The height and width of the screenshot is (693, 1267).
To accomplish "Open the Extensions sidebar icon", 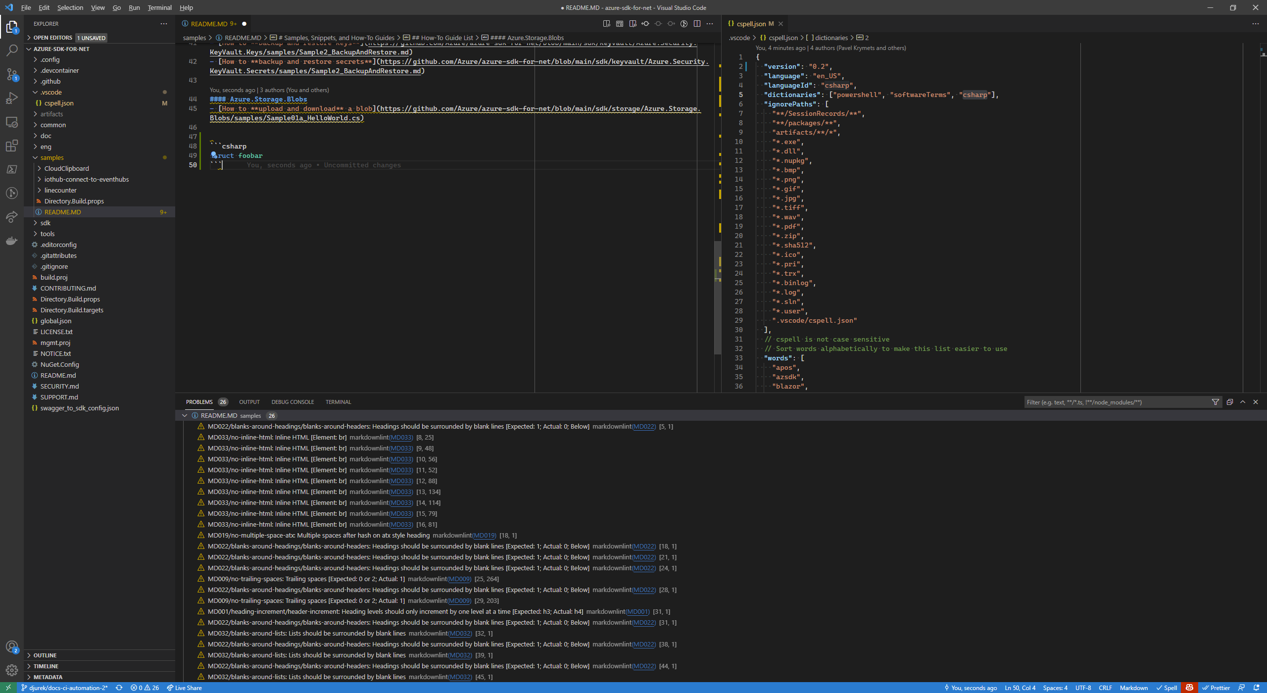I will [12, 146].
